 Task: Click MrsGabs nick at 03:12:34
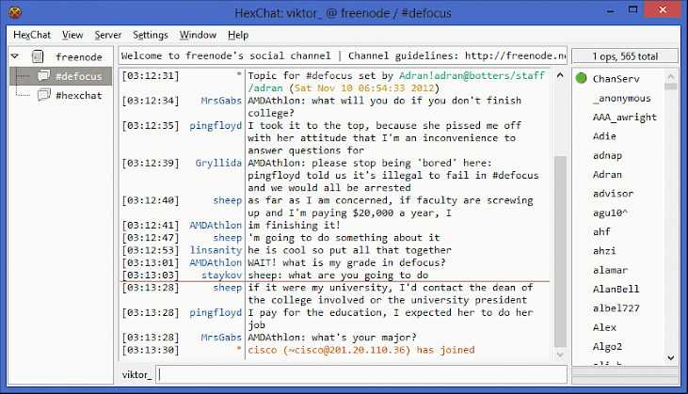221,101
